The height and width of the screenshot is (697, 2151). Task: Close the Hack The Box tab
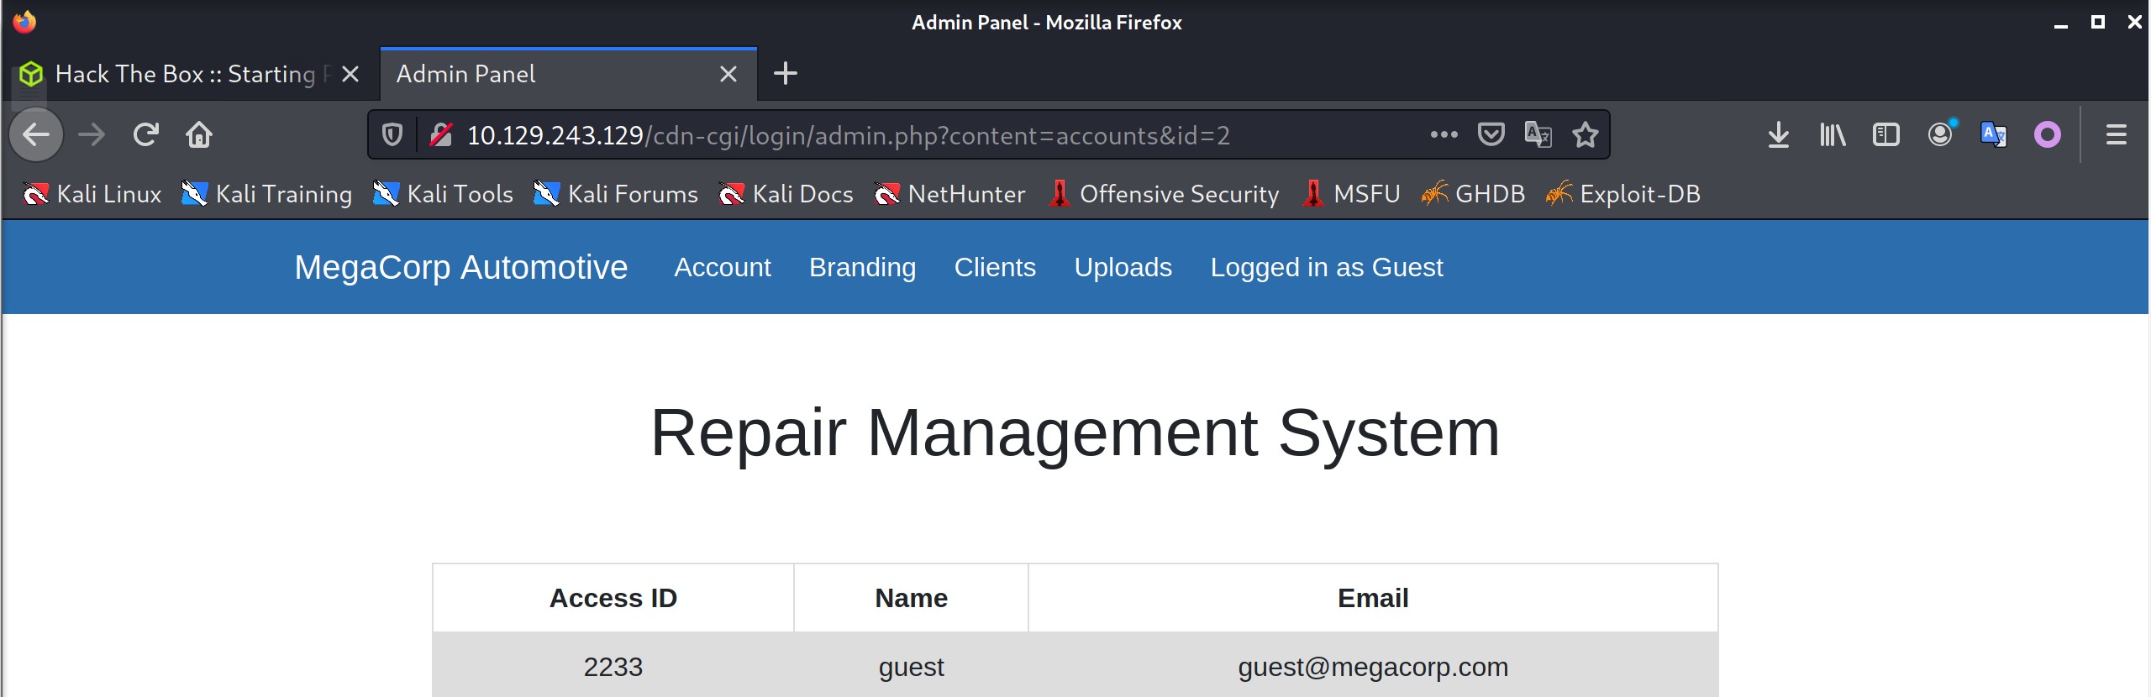tap(351, 74)
